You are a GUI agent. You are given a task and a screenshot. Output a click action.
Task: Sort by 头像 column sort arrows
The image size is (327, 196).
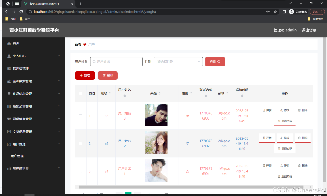160,94
